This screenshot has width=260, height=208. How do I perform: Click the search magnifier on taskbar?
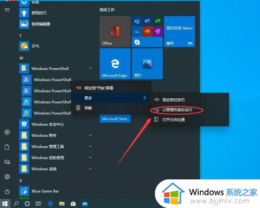[16, 203]
